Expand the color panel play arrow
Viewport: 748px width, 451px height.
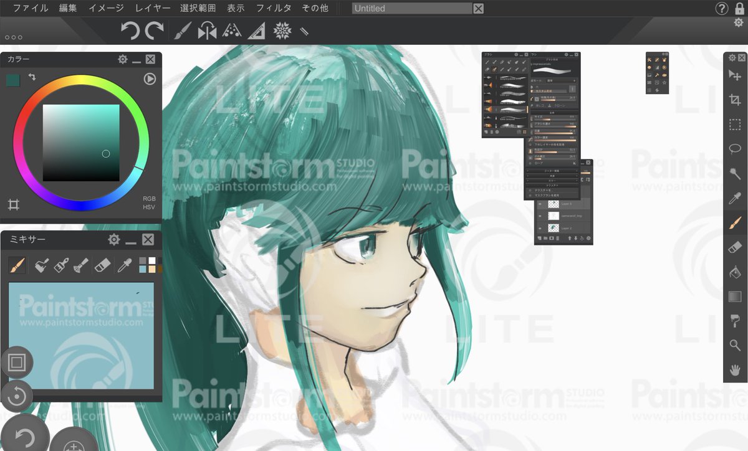tap(150, 78)
